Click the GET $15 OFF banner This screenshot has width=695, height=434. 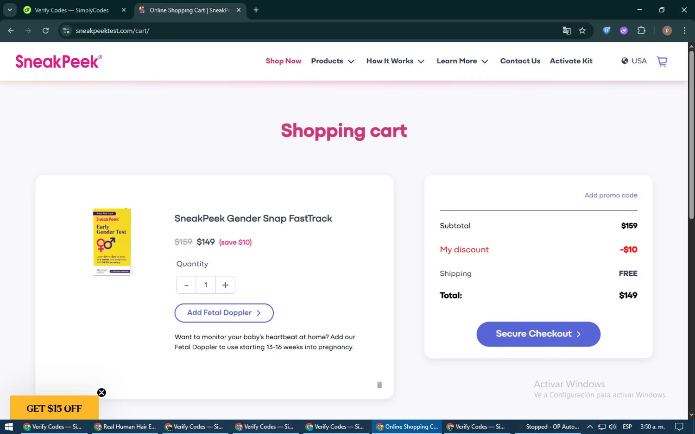coord(54,408)
